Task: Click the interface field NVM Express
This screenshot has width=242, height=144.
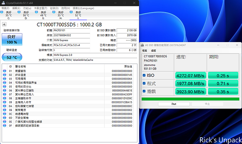Action: click(72, 40)
